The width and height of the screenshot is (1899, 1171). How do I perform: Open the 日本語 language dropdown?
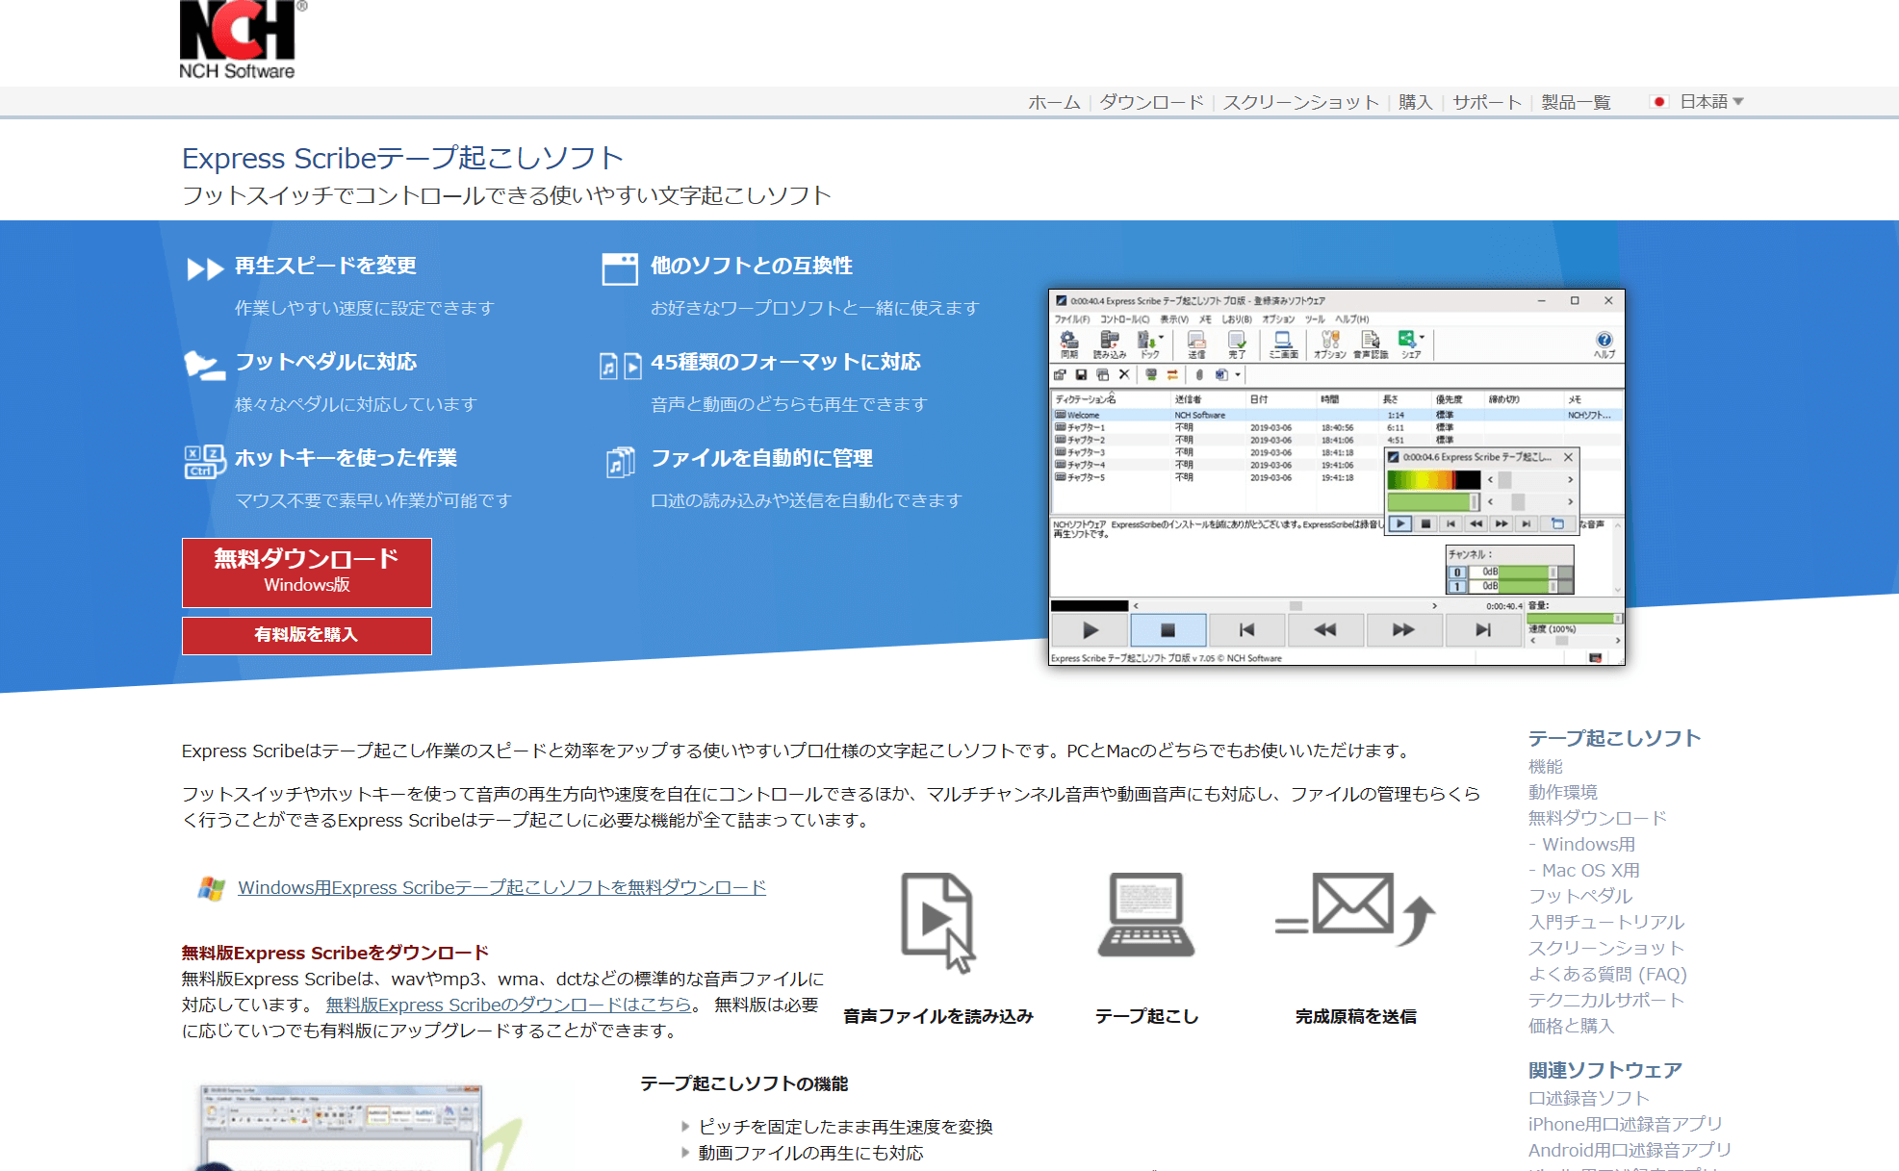pyautogui.click(x=1699, y=102)
